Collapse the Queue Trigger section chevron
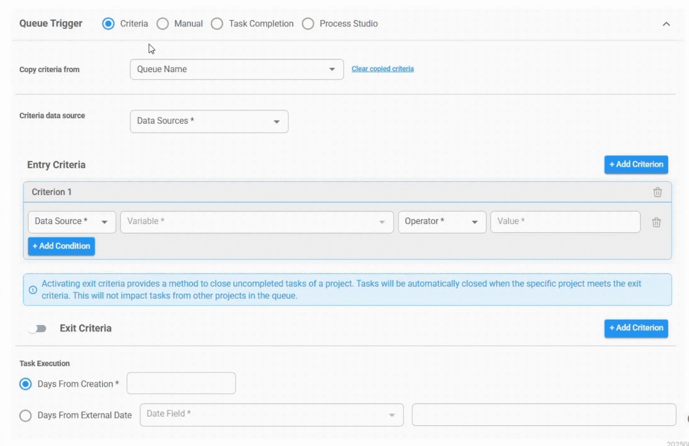 tap(666, 24)
